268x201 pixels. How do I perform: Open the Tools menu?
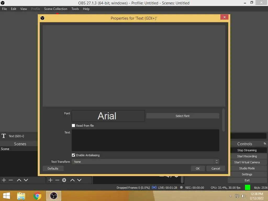[75, 9]
